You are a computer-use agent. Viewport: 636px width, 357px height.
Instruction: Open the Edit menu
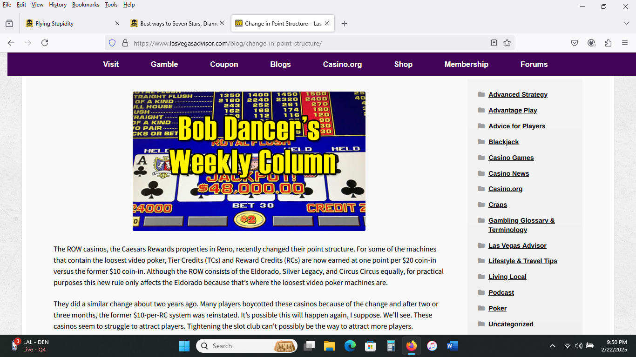click(x=21, y=5)
